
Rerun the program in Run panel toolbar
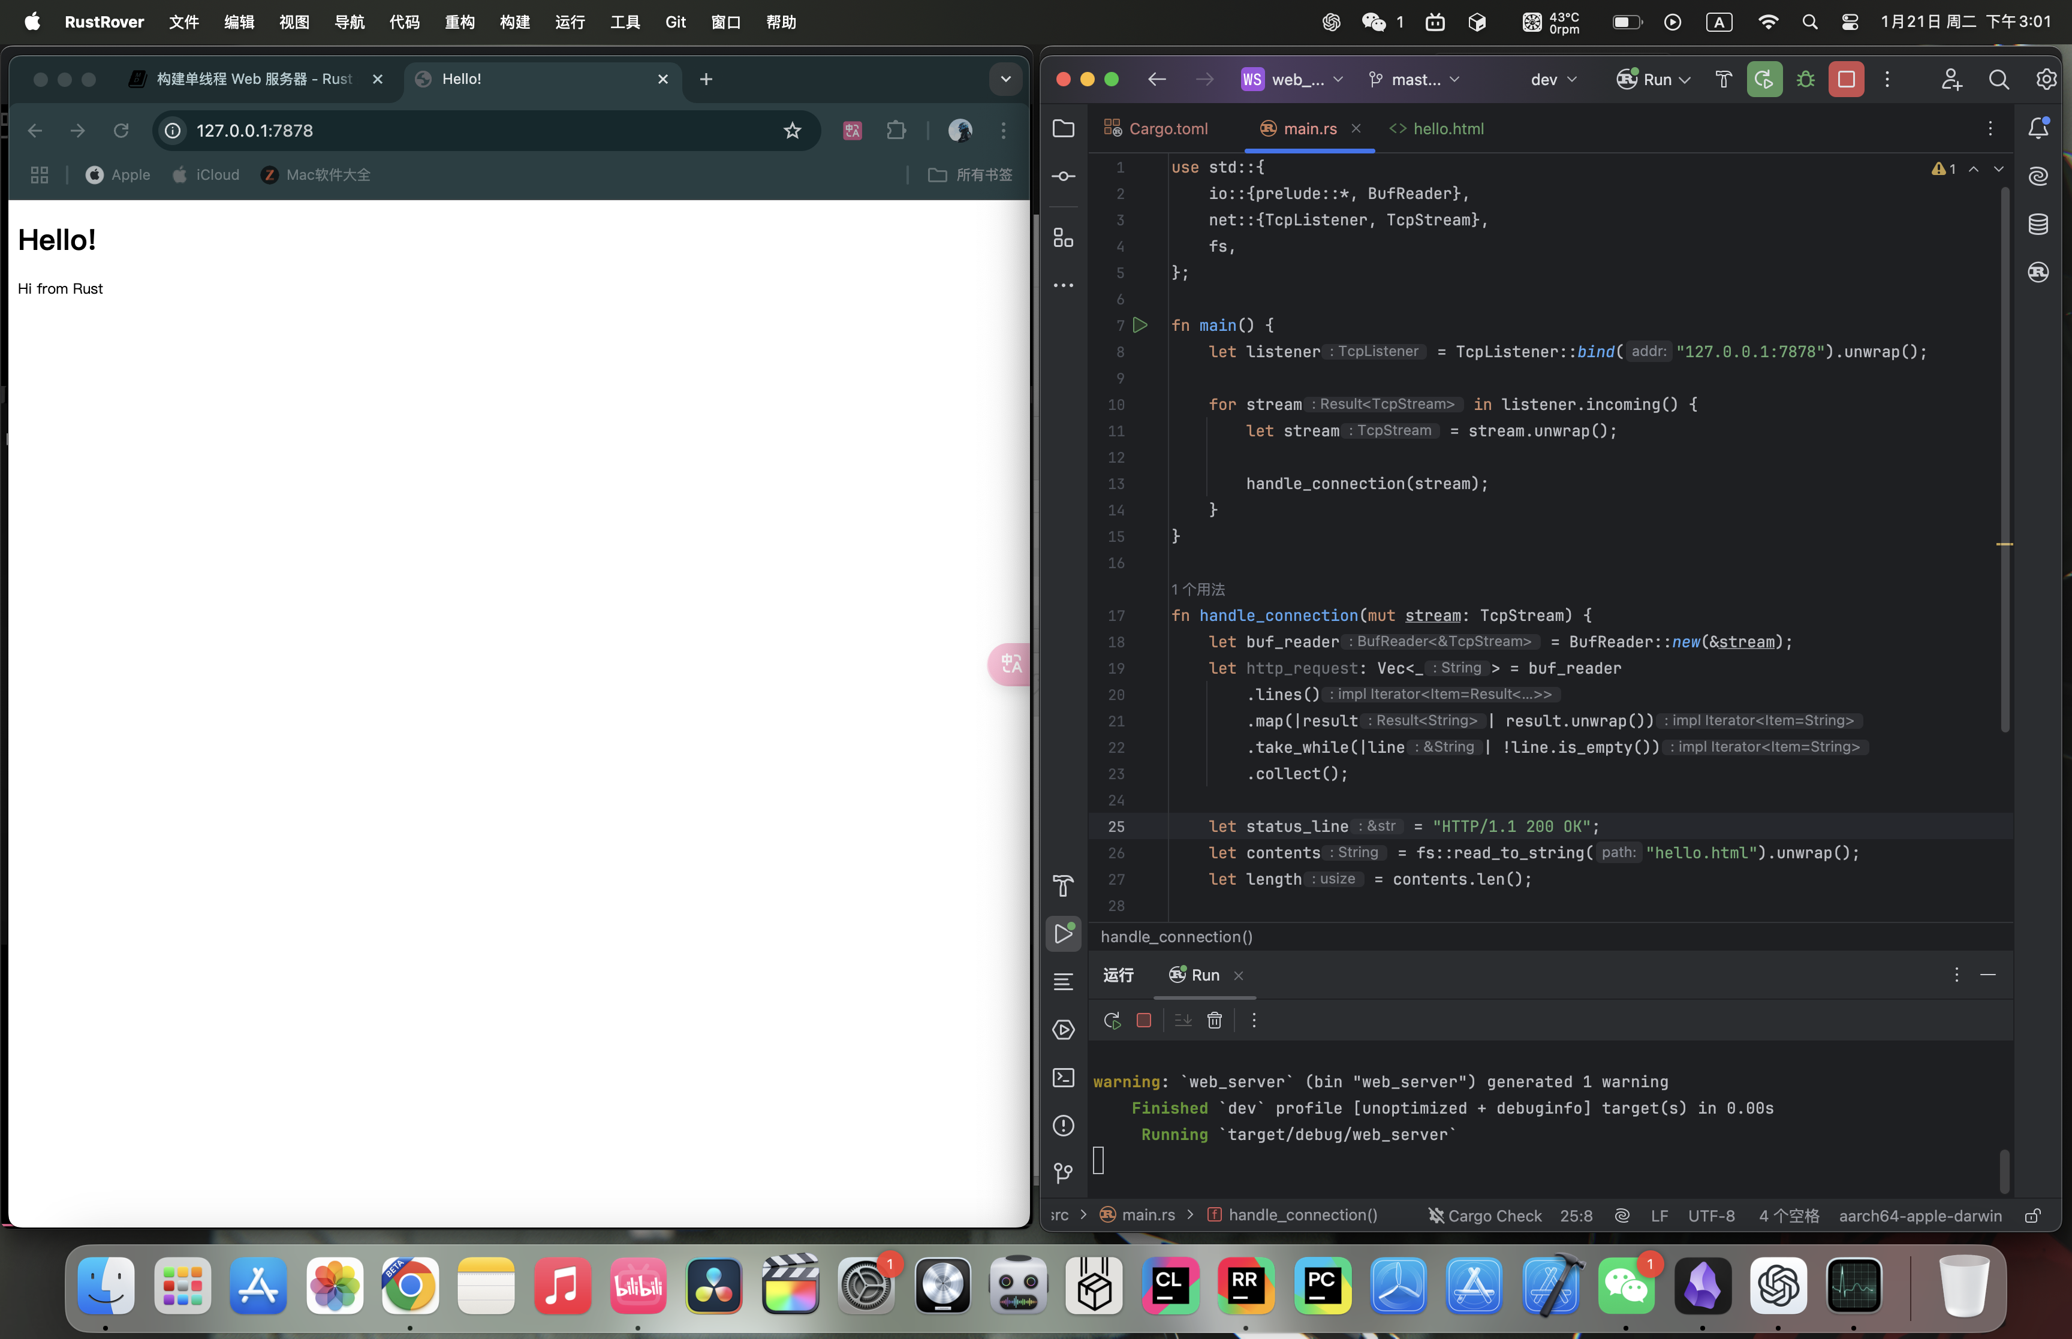click(1111, 1020)
